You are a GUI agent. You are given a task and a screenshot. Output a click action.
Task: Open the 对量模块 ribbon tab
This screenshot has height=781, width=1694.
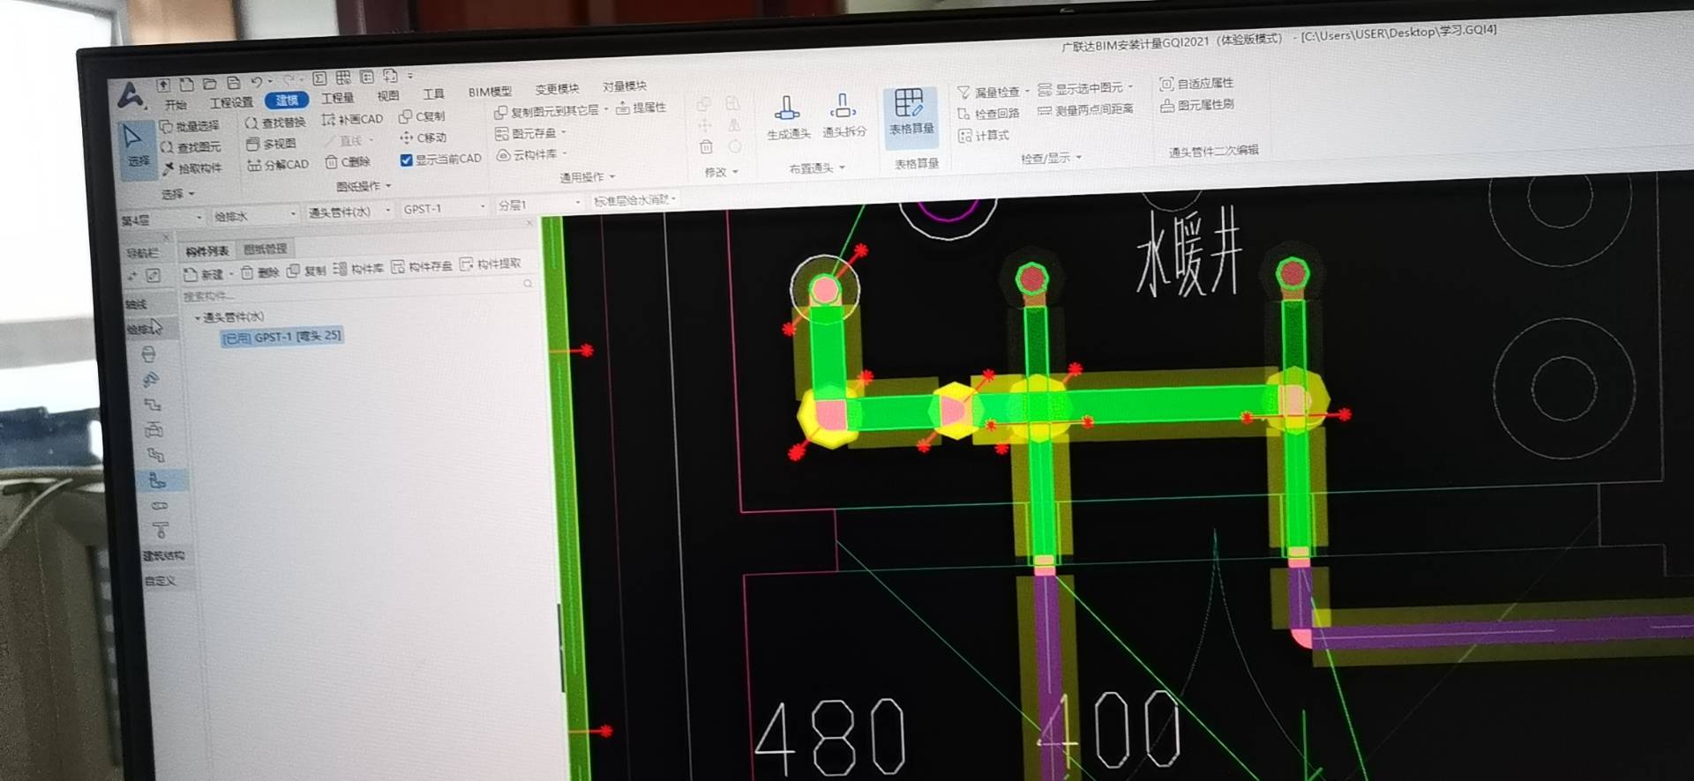click(625, 86)
